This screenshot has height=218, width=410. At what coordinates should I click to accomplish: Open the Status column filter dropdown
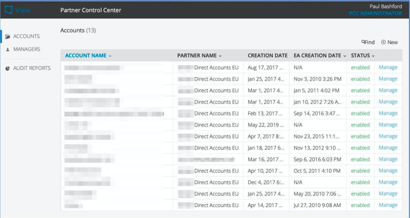(373, 56)
